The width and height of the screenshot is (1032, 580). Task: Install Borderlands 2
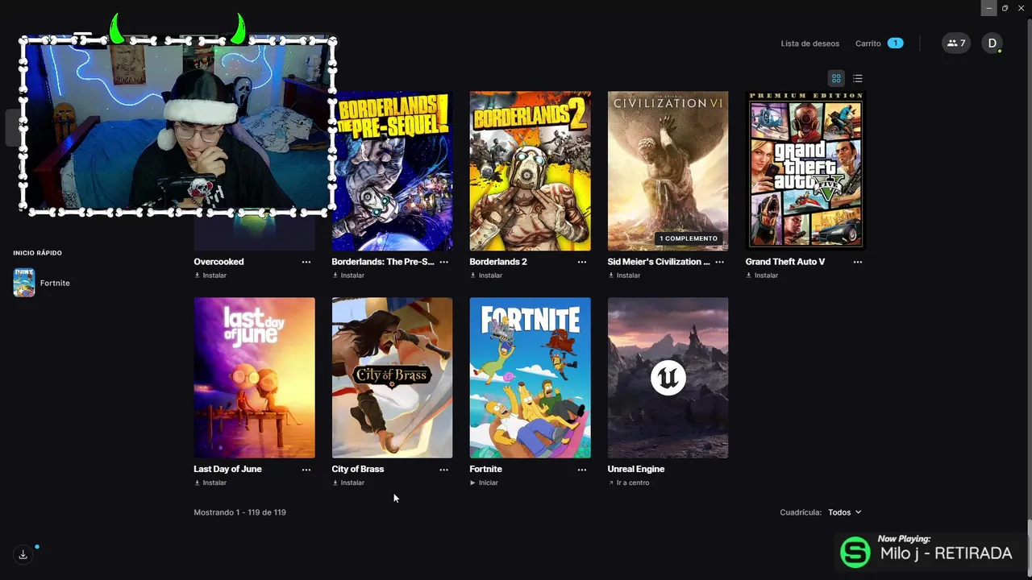486,275
